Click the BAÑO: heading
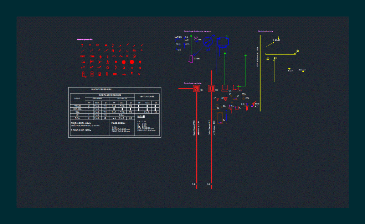The height and width of the screenshot is (224, 365). coord(140,117)
